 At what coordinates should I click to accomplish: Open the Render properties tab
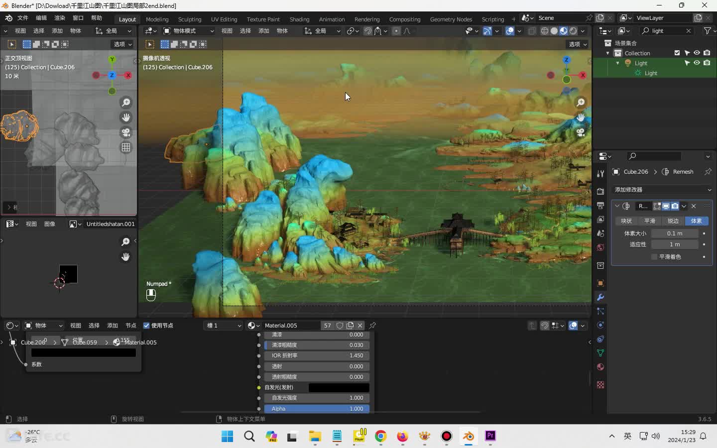(600, 192)
